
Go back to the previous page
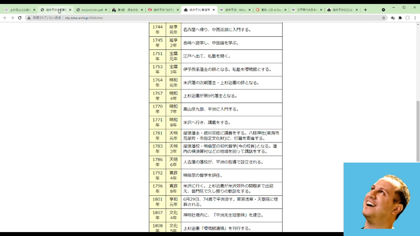click(x=5, y=18)
